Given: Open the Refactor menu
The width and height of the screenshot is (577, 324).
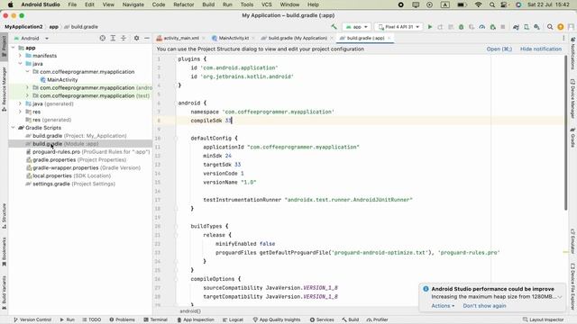Looking at the screenshot, I should point(184,4).
